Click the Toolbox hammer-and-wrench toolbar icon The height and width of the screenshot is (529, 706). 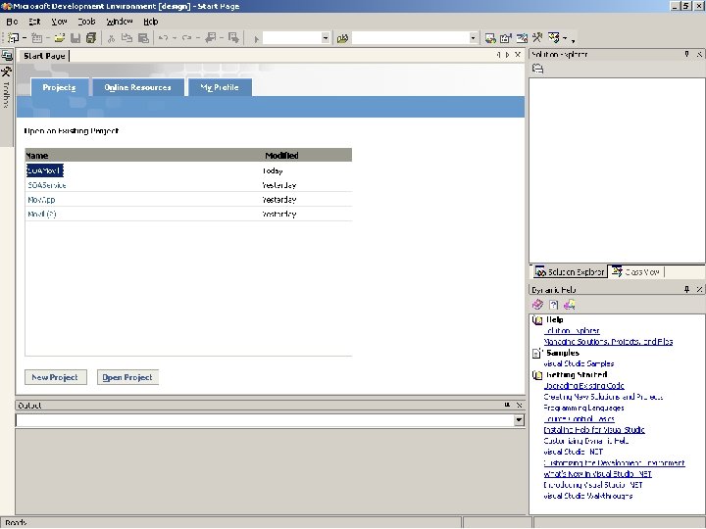[x=537, y=38]
